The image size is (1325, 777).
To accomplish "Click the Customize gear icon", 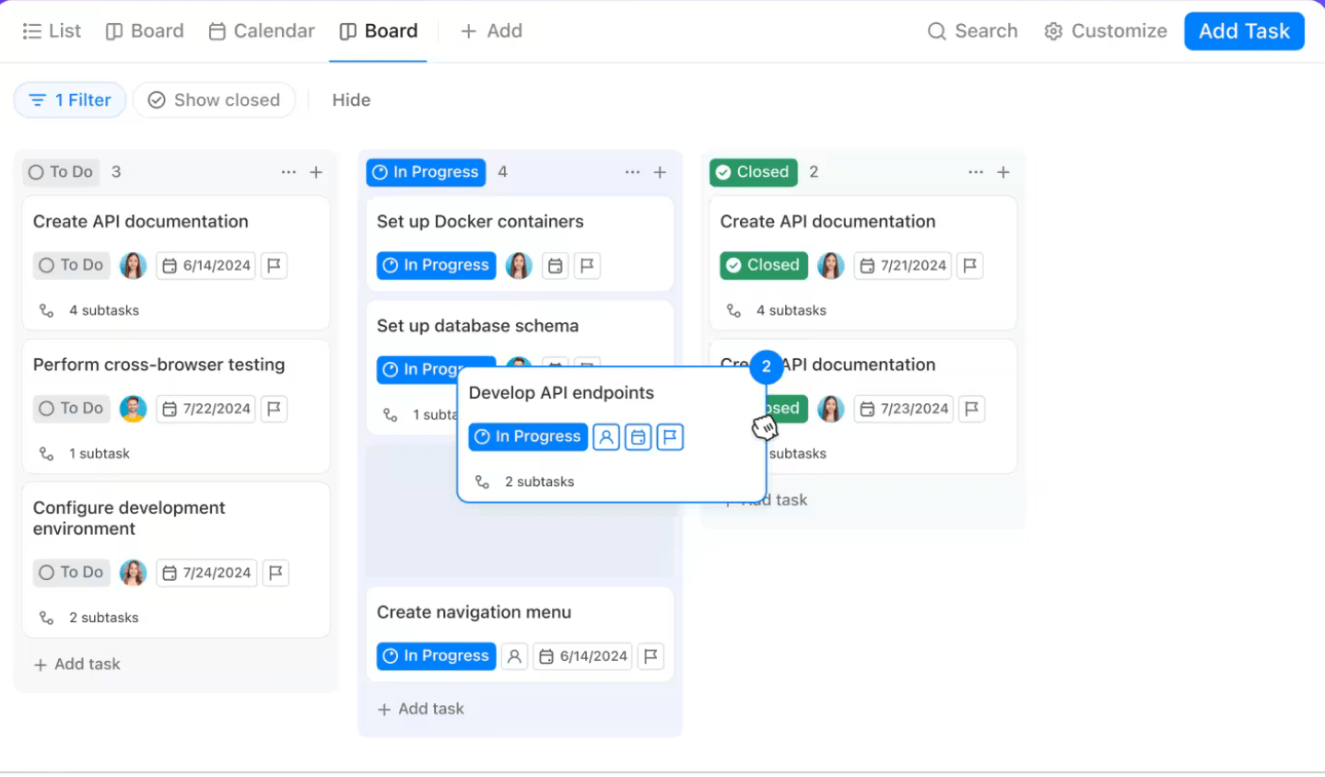I will (x=1053, y=31).
